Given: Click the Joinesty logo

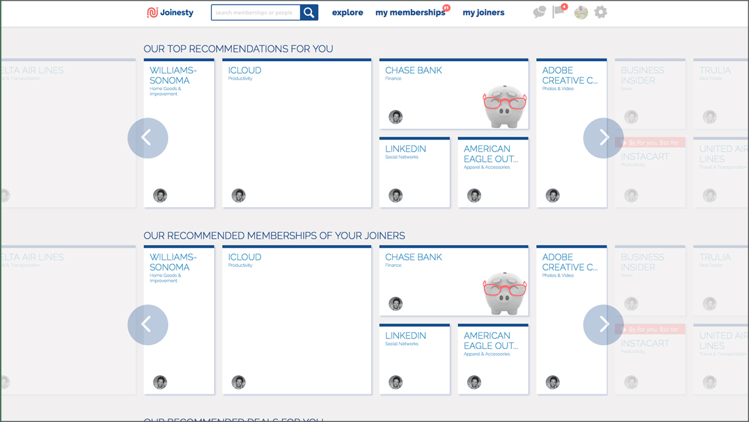Looking at the screenshot, I should coord(170,12).
